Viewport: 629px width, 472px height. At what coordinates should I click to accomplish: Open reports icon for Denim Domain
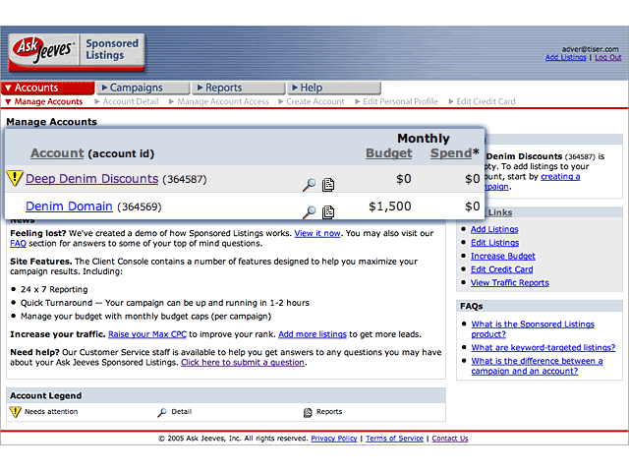[x=328, y=212]
